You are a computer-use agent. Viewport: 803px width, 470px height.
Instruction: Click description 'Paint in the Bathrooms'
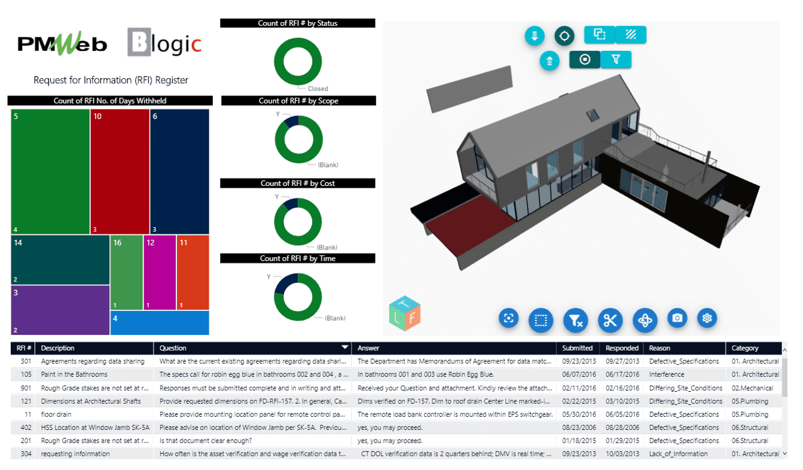pyautogui.click(x=74, y=374)
